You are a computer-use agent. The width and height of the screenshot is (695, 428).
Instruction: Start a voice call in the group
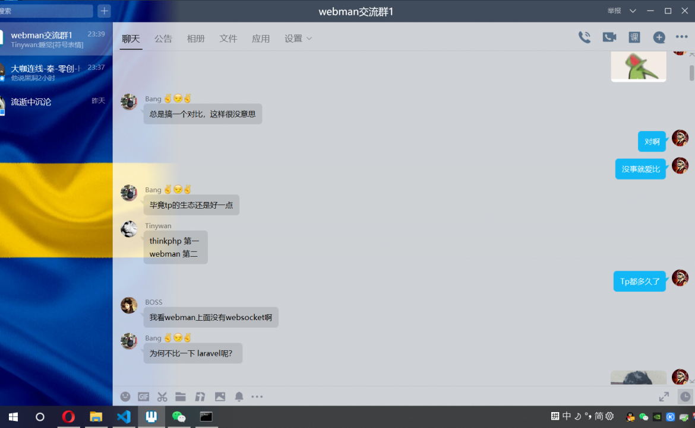[584, 37]
